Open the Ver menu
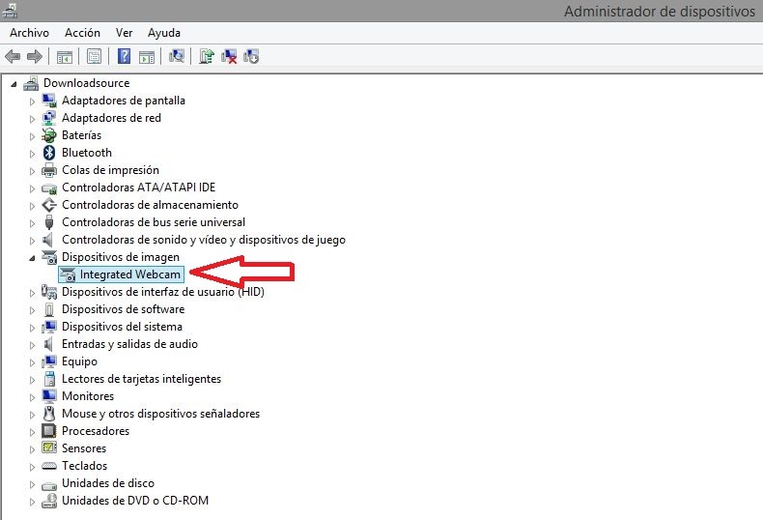 pyautogui.click(x=124, y=33)
